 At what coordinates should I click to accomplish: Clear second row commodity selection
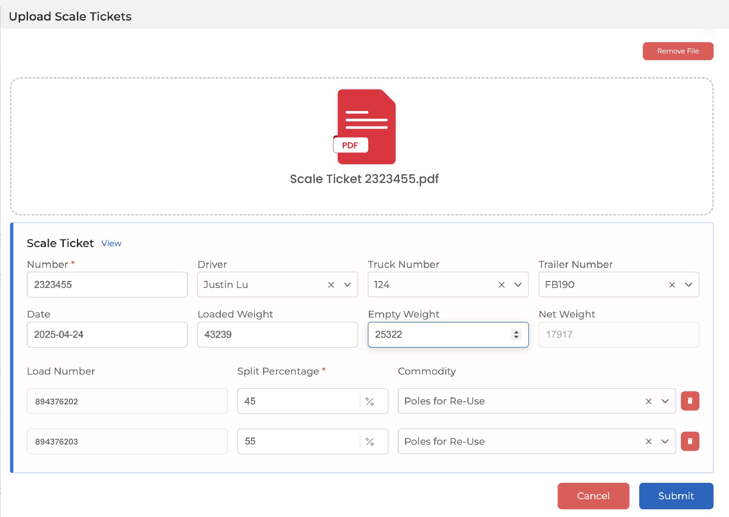[x=648, y=441]
